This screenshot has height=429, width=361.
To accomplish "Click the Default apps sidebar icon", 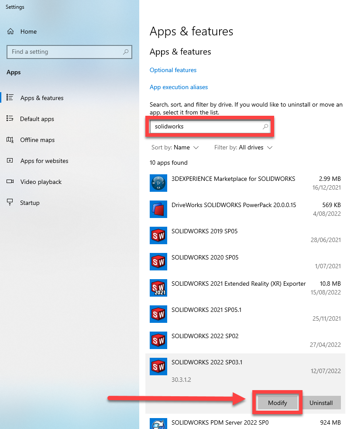I will point(10,119).
